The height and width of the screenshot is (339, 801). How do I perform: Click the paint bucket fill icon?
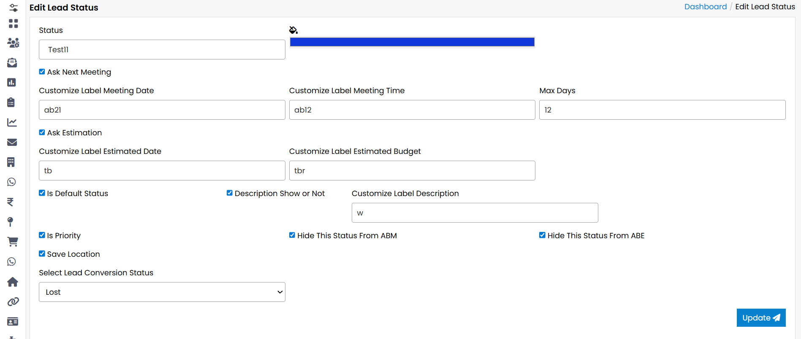293,30
